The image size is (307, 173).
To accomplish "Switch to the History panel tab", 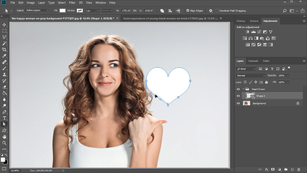I will tap(241, 21).
